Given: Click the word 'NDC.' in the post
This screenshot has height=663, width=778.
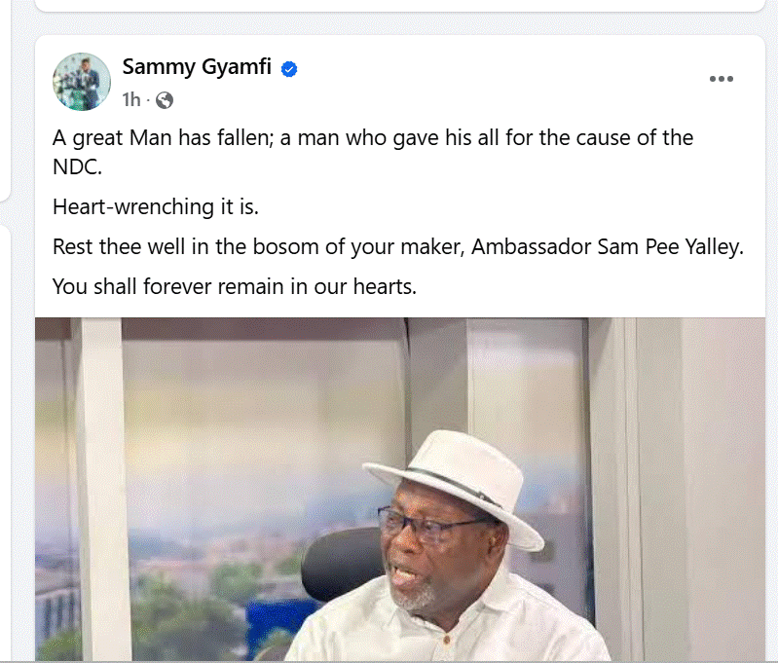Looking at the screenshot, I should pos(77,167).
